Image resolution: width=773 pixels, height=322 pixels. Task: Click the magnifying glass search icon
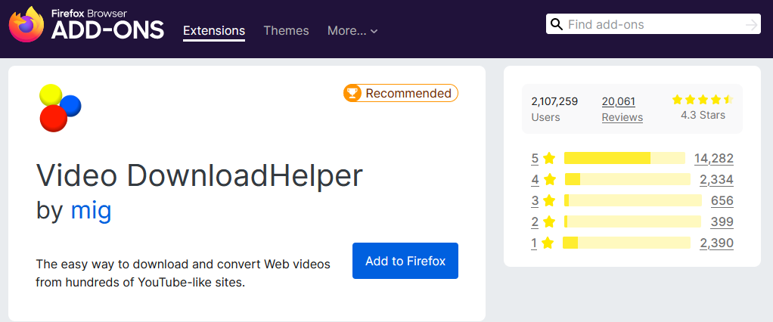pyautogui.click(x=557, y=24)
